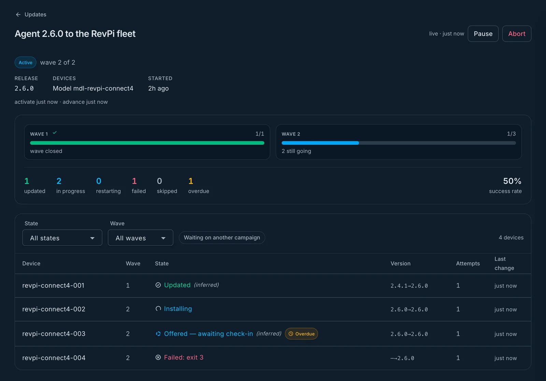The image size is (546, 381).
Task: Click the Wave 1 green progress bar
Action: 147,143
